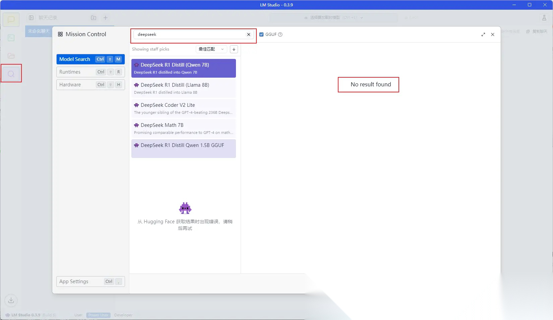The image size is (553, 320).
Task: Open the Discover magnifier sidebar icon
Action: tap(11, 74)
